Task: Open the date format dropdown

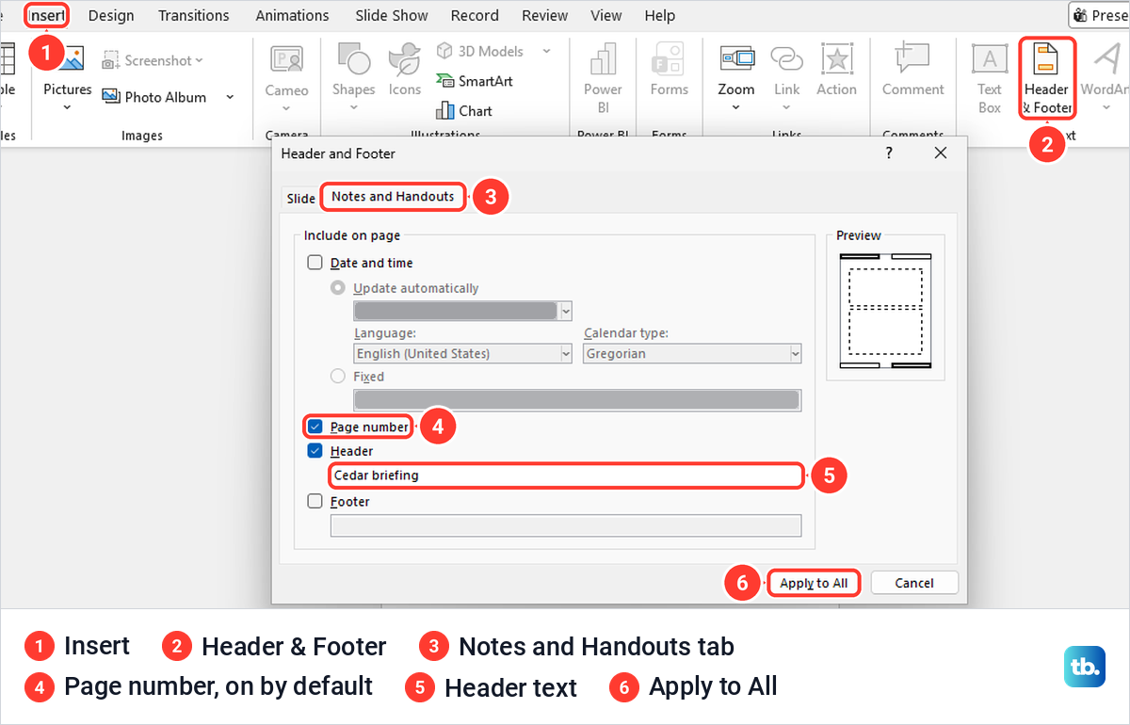Action: click(566, 311)
